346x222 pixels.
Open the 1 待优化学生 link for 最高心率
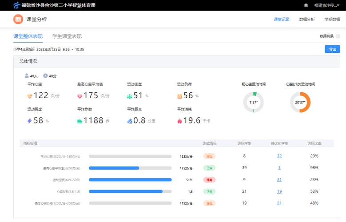pos(279,168)
